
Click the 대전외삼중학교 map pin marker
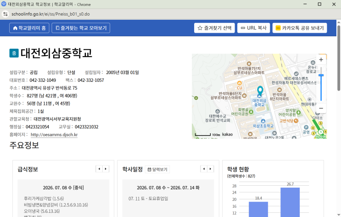click(260, 91)
